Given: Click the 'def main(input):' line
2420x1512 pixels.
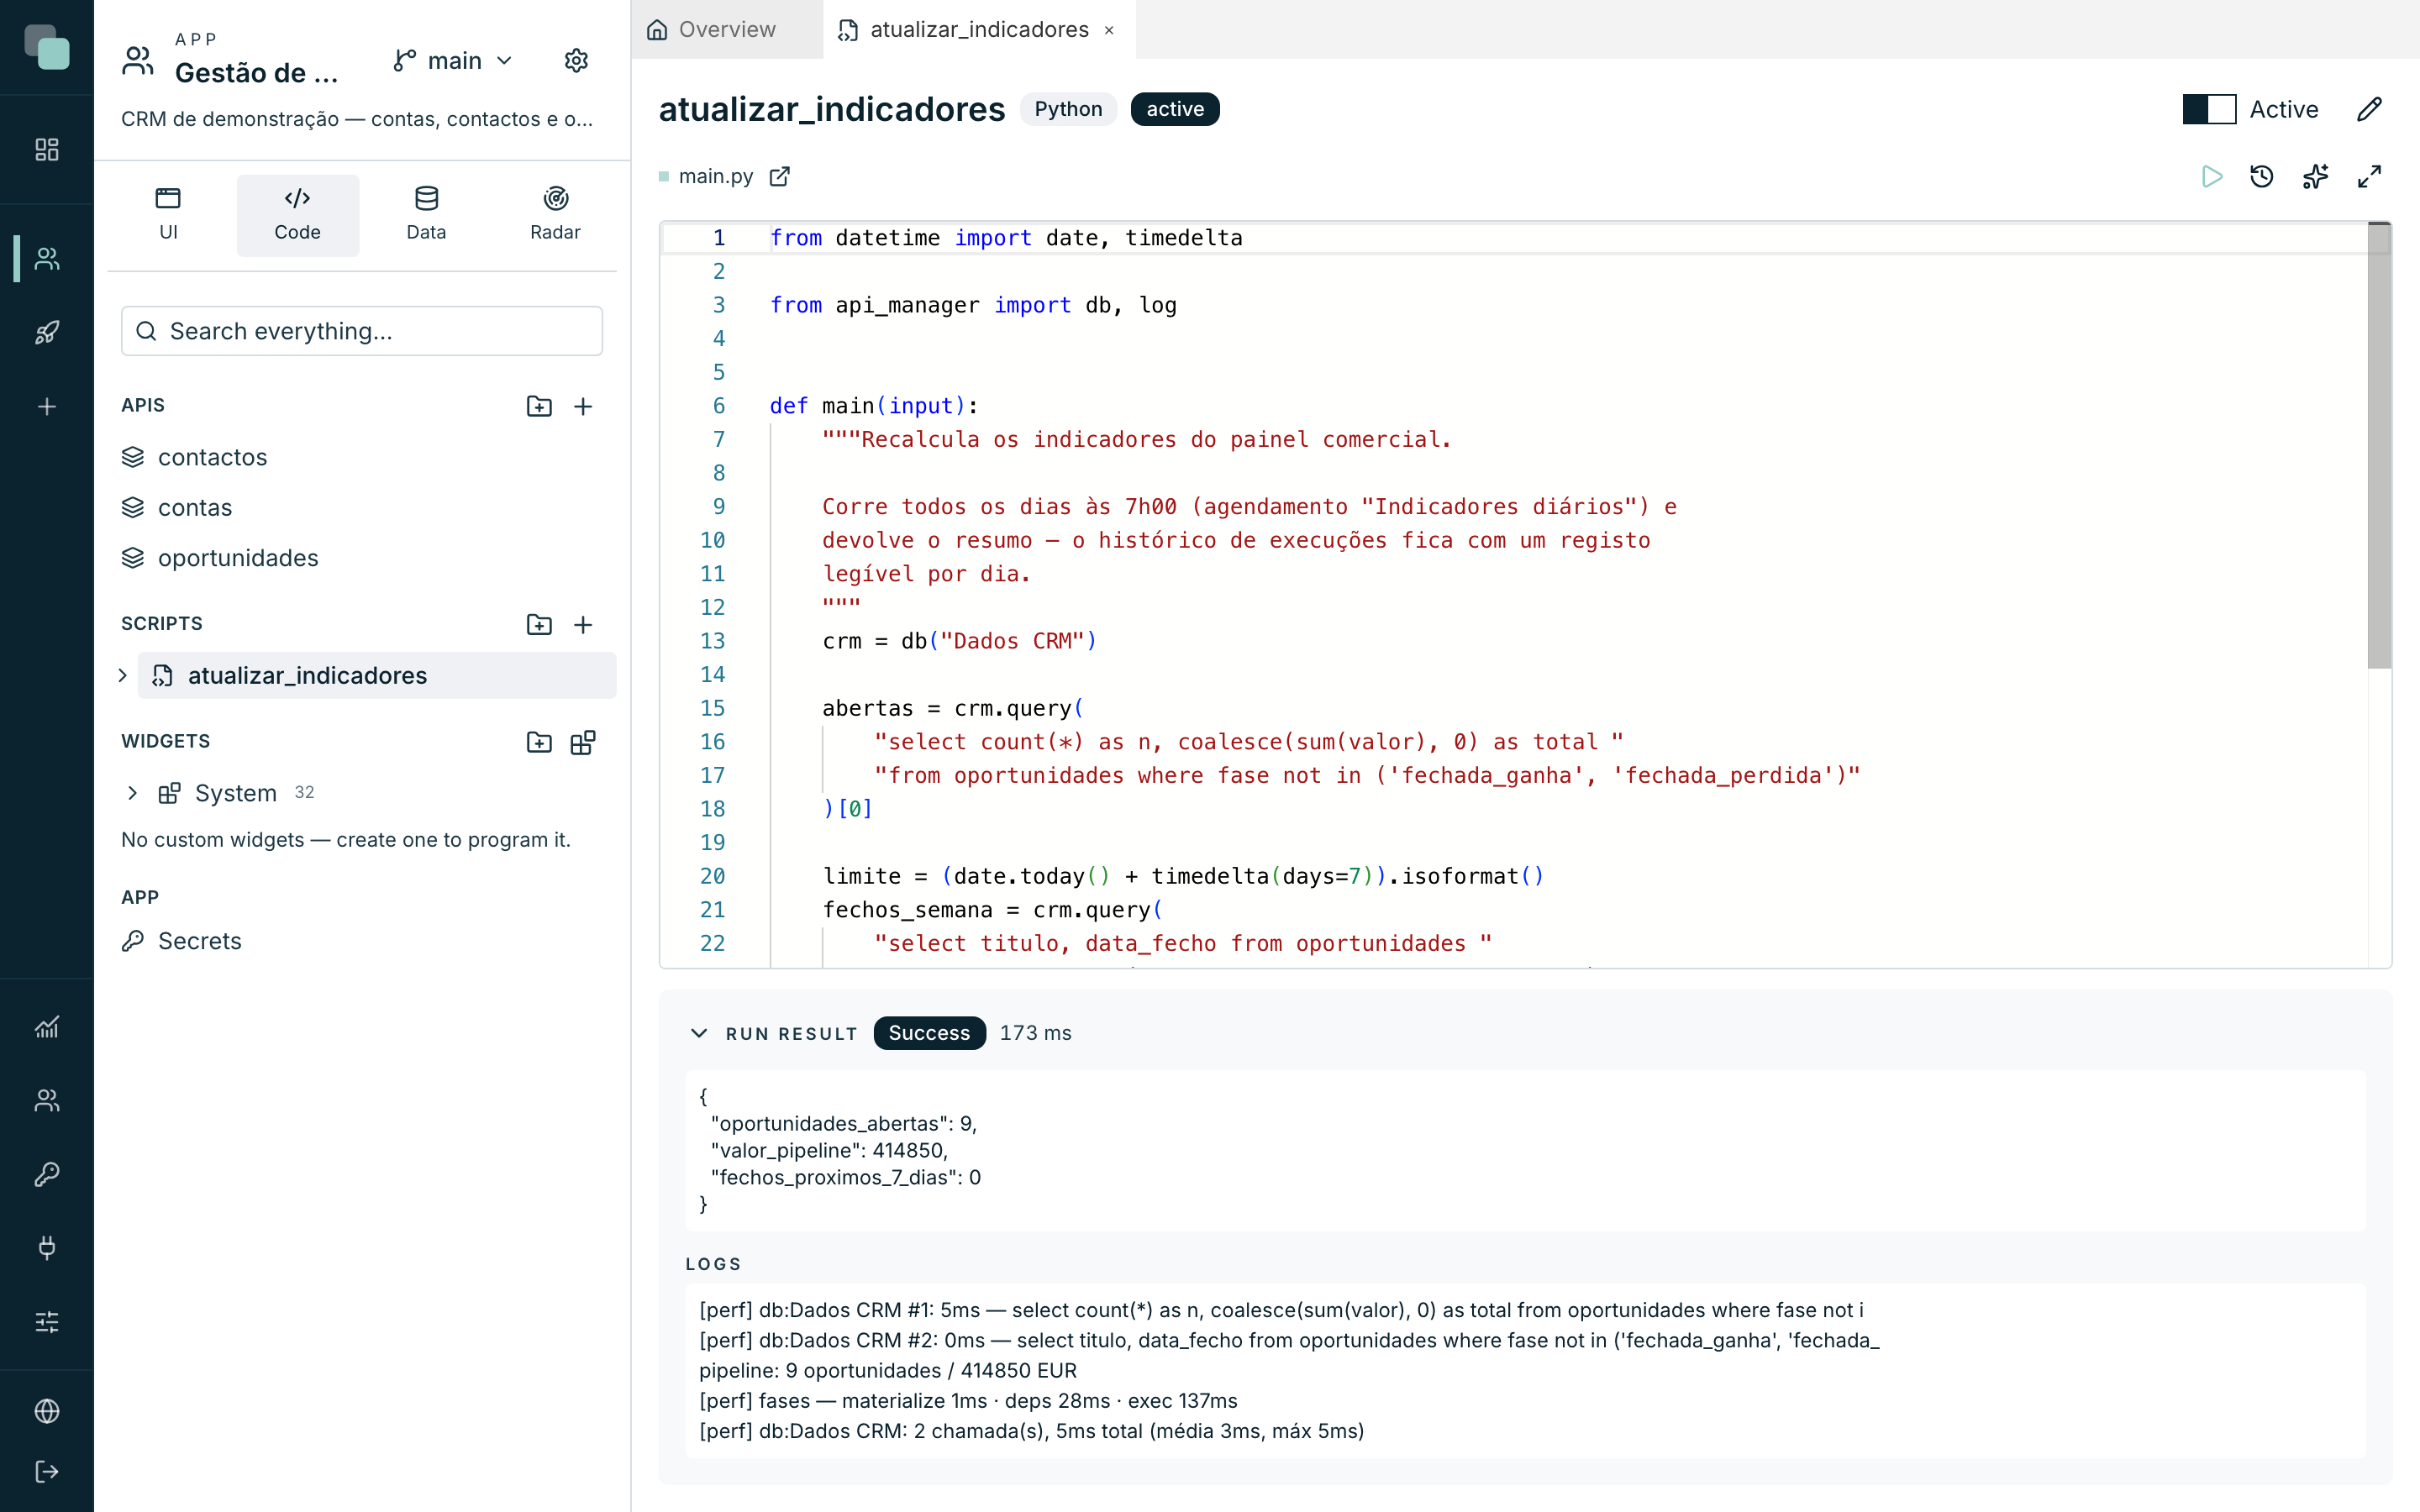Looking at the screenshot, I should tap(873, 406).
